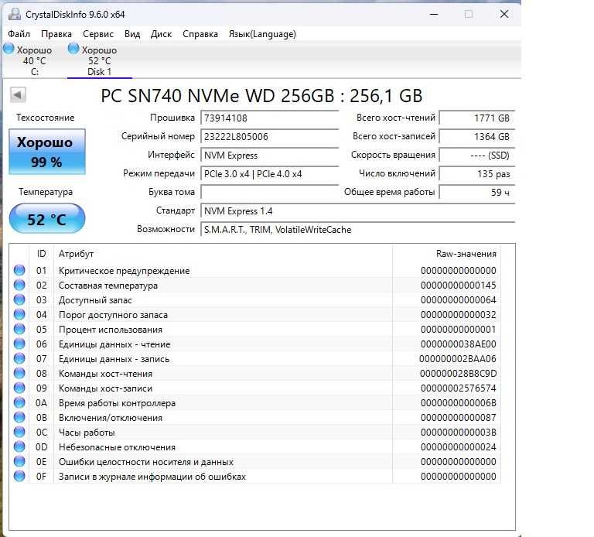Click the serial number field 23222L805006

[x=270, y=136]
